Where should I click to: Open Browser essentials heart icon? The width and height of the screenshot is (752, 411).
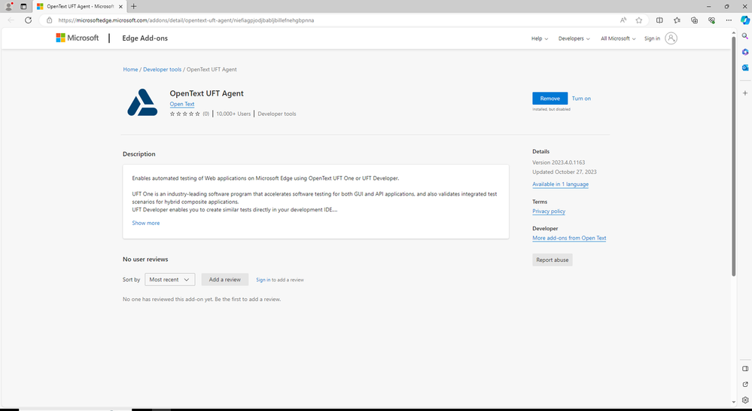click(x=711, y=20)
